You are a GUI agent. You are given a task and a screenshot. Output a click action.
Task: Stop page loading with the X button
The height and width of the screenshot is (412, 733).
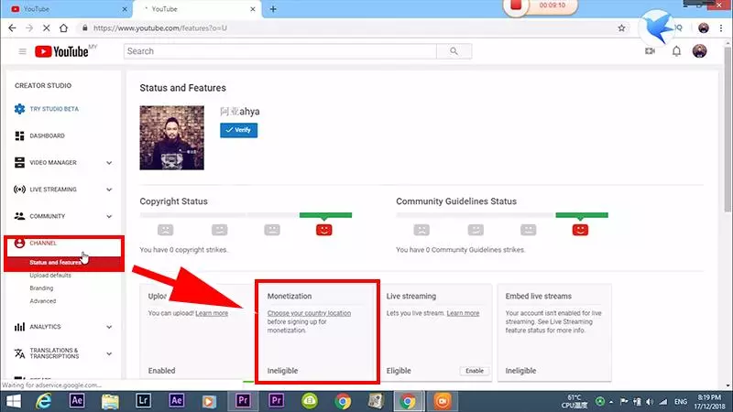(x=47, y=28)
